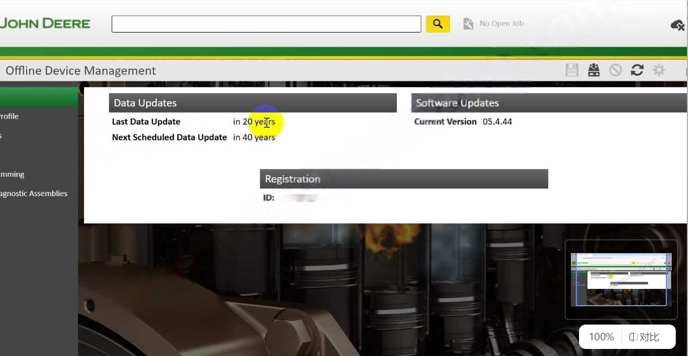Refresh using the sync arrows icon
The width and height of the screenshot is (688, 356).
click(x=637, y=70)
